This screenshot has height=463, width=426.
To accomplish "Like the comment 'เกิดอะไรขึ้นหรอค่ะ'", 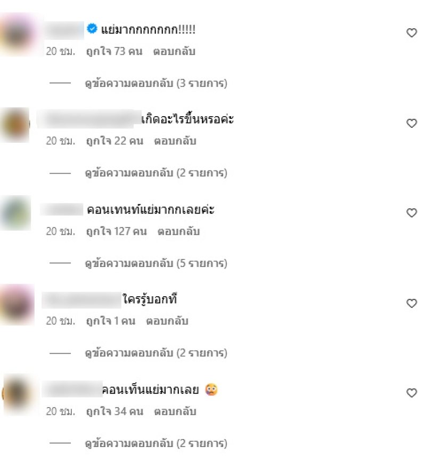I will 412,123.
